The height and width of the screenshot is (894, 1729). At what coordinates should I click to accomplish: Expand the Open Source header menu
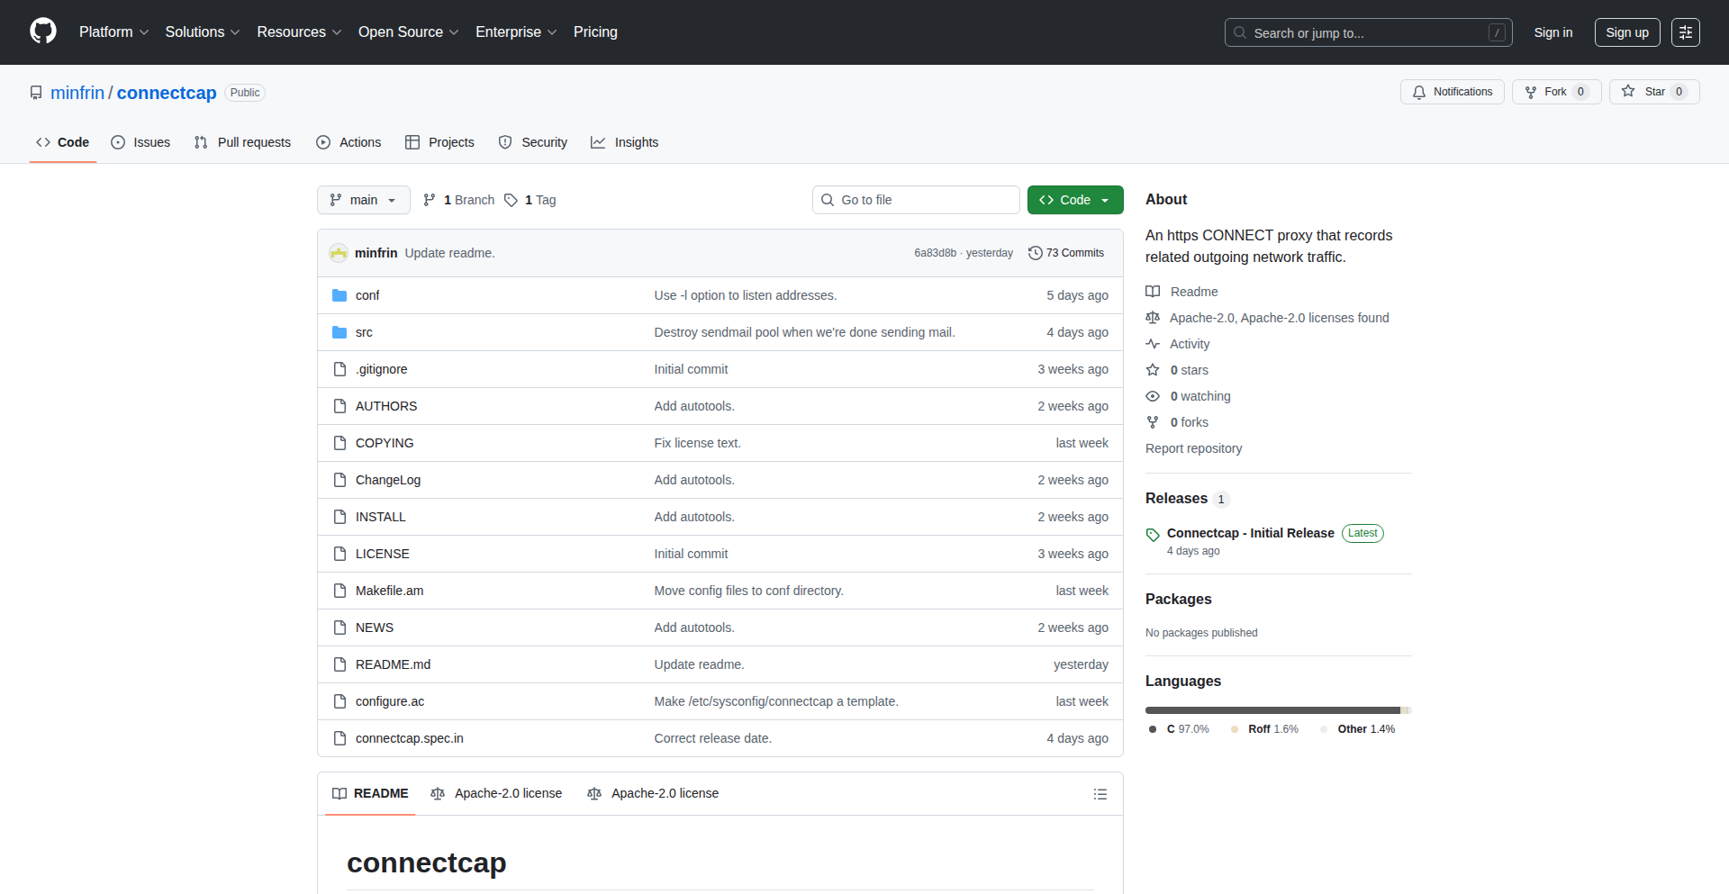[x=408, y=32]
